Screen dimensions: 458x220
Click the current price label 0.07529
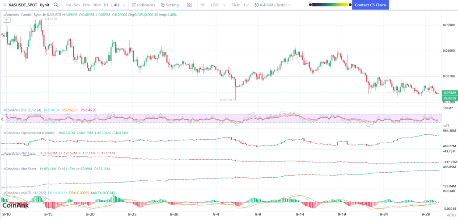point(449,93)
